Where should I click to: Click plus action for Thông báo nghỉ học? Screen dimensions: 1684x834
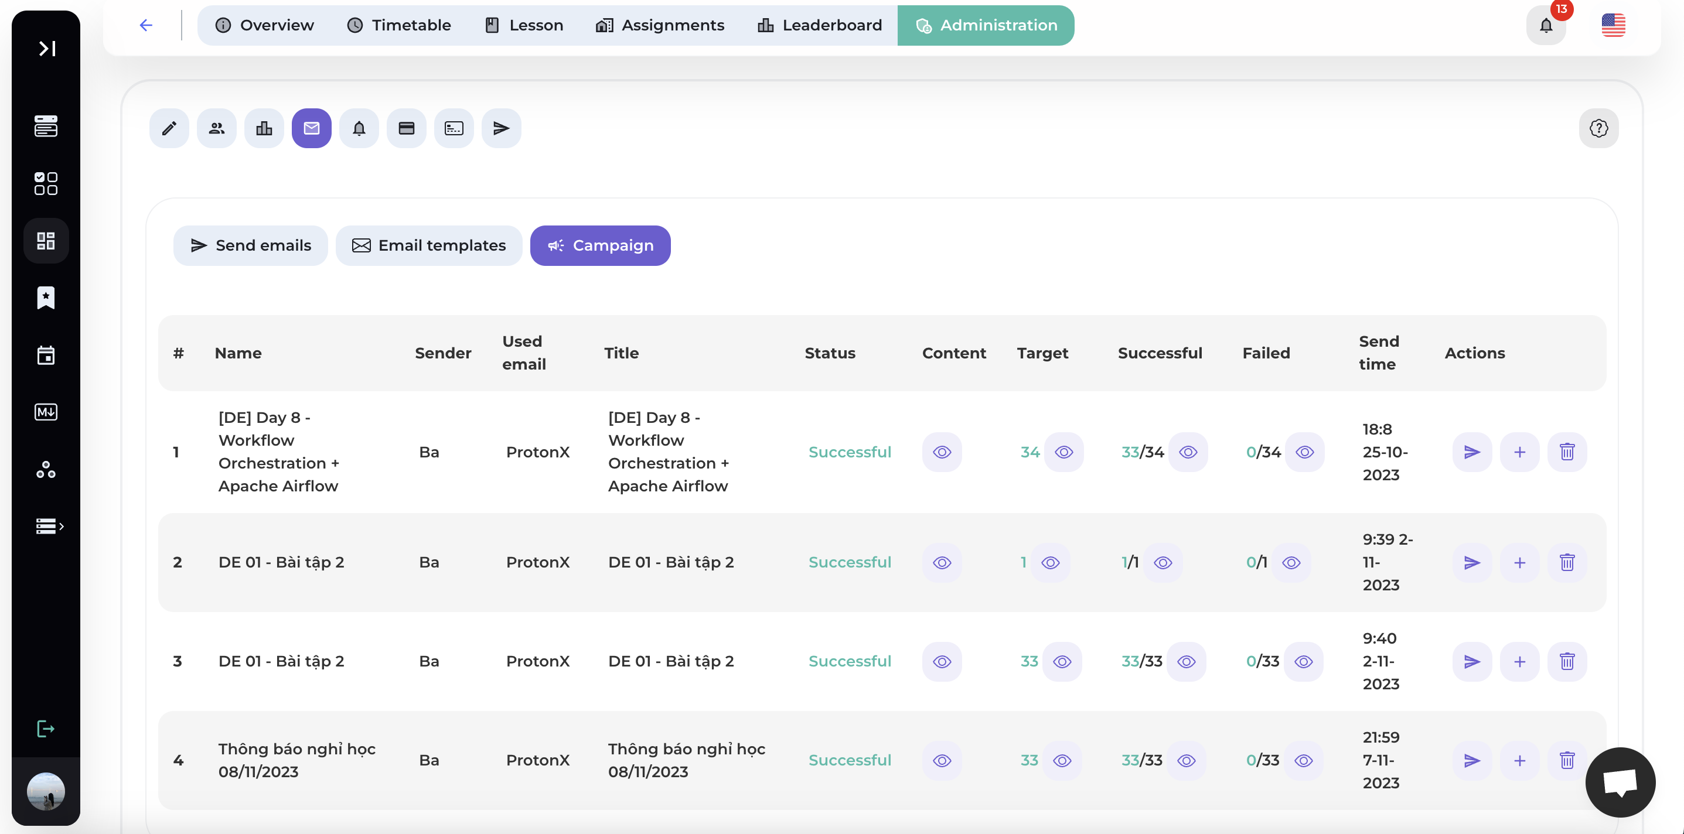click(x=1519, y=760)
